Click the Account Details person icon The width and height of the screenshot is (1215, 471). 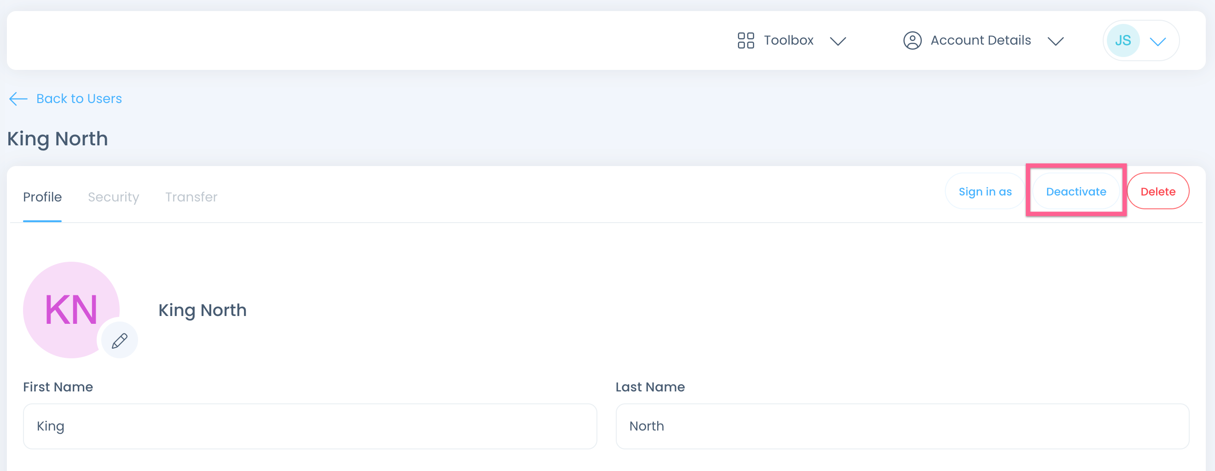point(912,40)
